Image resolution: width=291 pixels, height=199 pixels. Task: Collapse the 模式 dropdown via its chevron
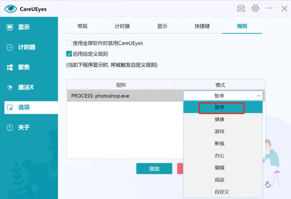point(258,95)
